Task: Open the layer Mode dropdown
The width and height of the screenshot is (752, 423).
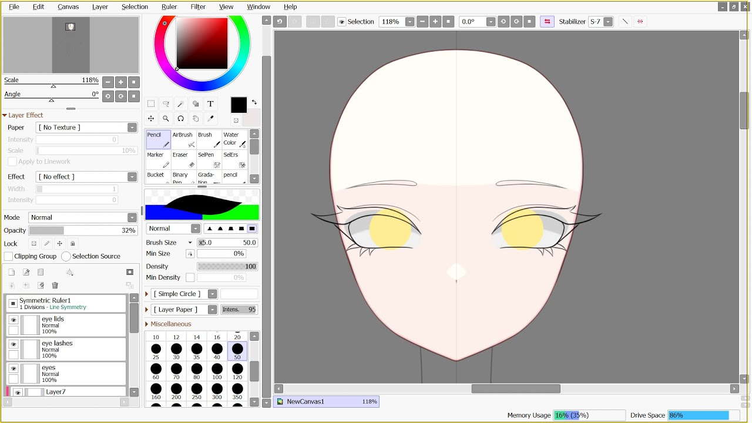Action: tap(132, 217)
